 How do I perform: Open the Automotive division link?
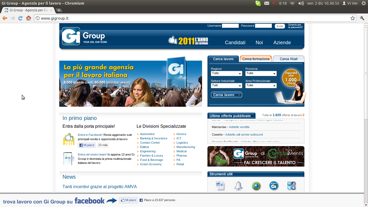(147, 134)
